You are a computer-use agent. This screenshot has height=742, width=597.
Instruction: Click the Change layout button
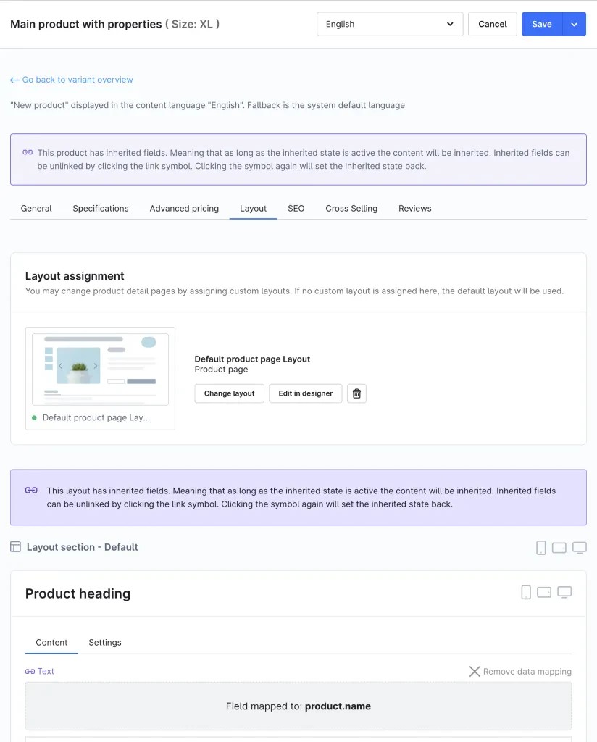tap(229, 393)
